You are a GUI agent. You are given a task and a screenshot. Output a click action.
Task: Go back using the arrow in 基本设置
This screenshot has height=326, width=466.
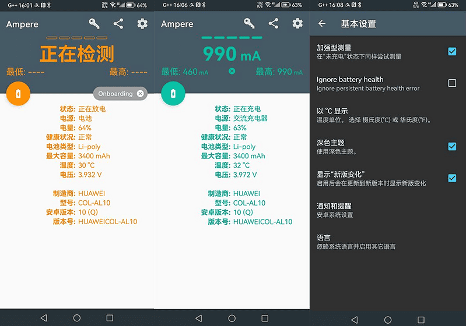[x=322, y=23]
